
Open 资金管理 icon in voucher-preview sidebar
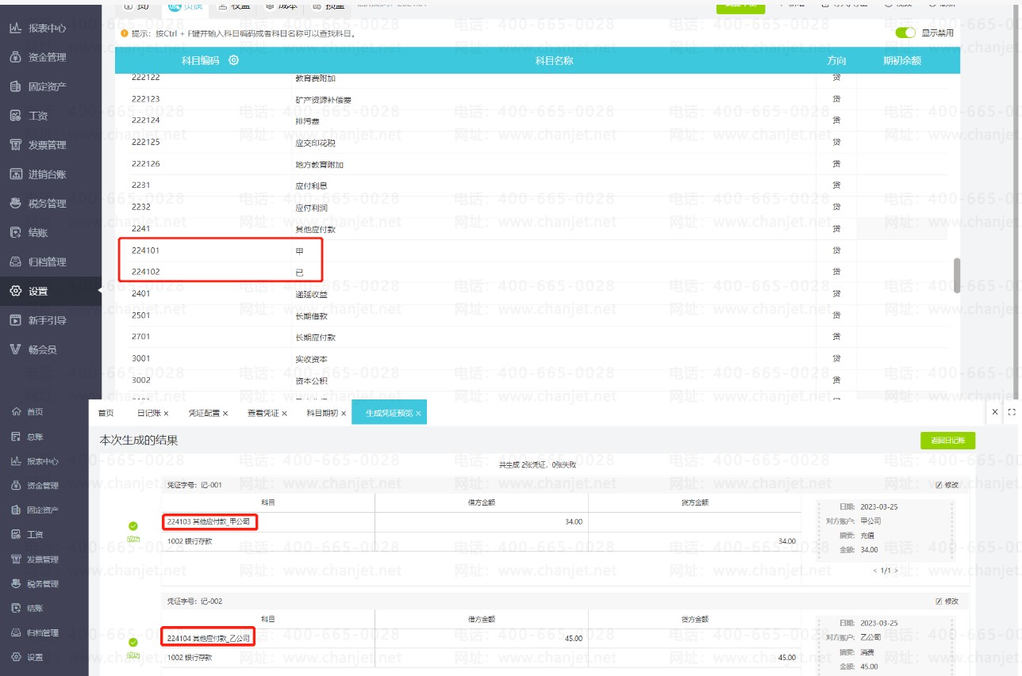point(15,486)
